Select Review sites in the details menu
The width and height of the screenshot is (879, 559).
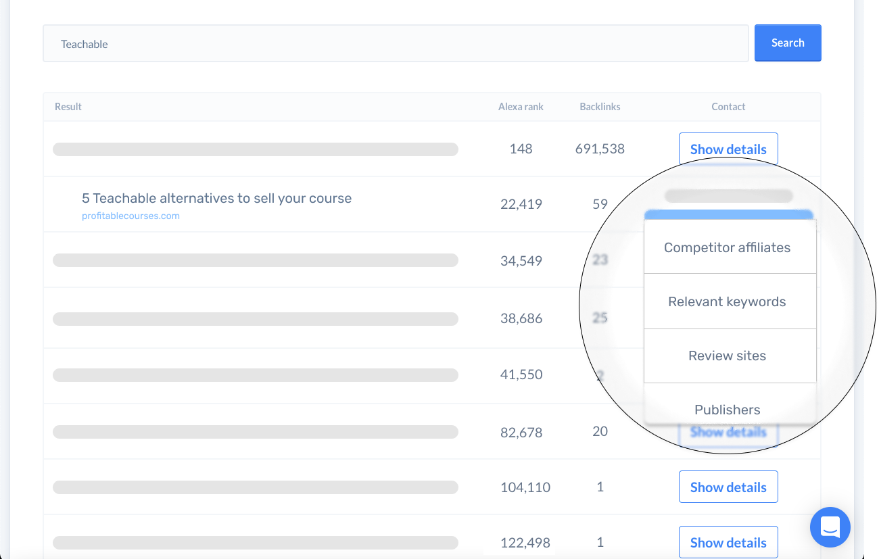point(728,356)
